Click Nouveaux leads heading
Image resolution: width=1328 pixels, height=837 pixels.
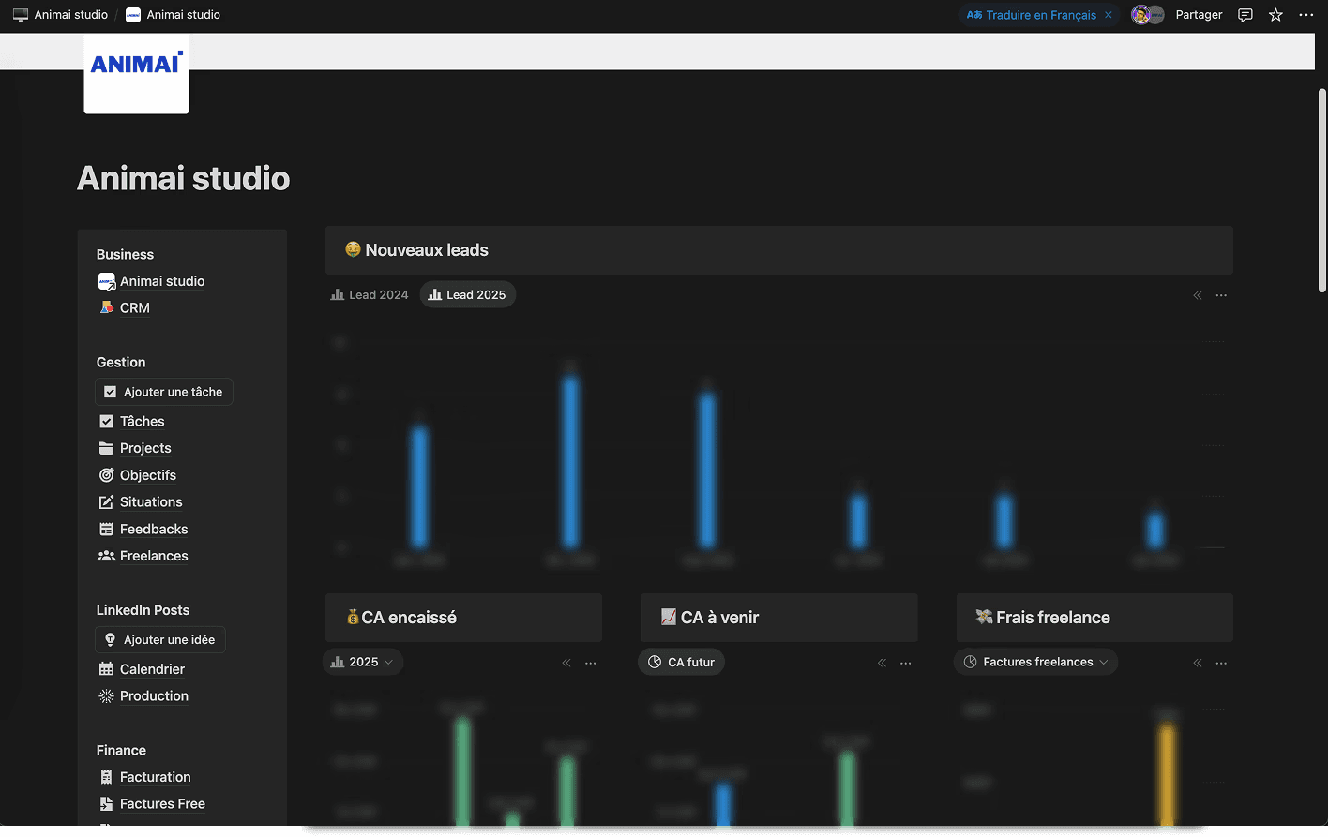(x=427, y=250)
